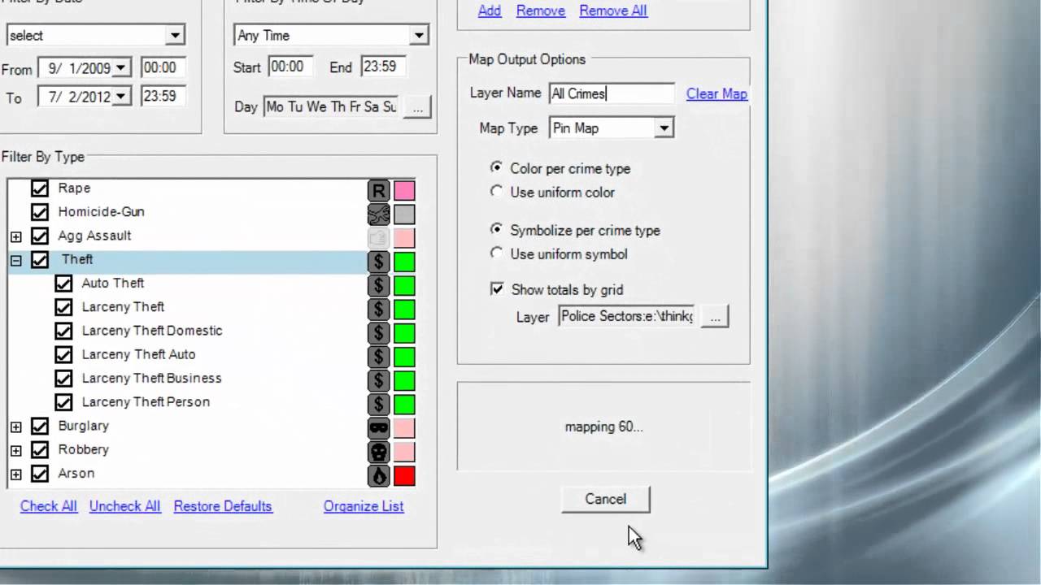Click the Homicide-Gun symbol icon

coord(379,214)
